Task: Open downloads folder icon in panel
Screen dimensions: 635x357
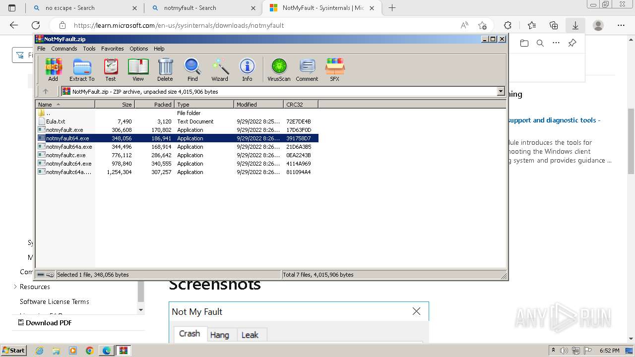Action: tap(524, 43)
